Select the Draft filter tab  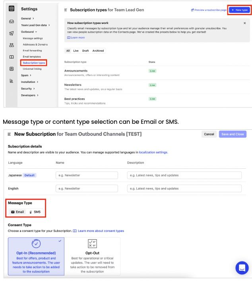pyautogui.click(x=85, y=51)
